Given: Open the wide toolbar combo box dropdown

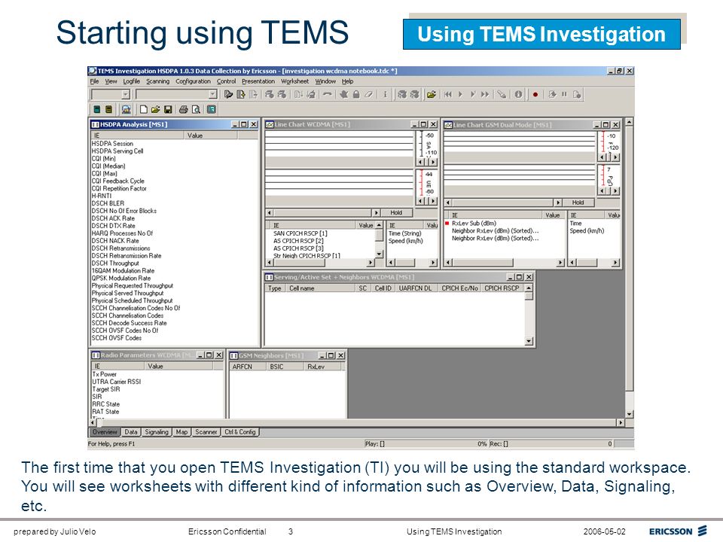Looking at the screenshot, I should (x=212, y=95).
